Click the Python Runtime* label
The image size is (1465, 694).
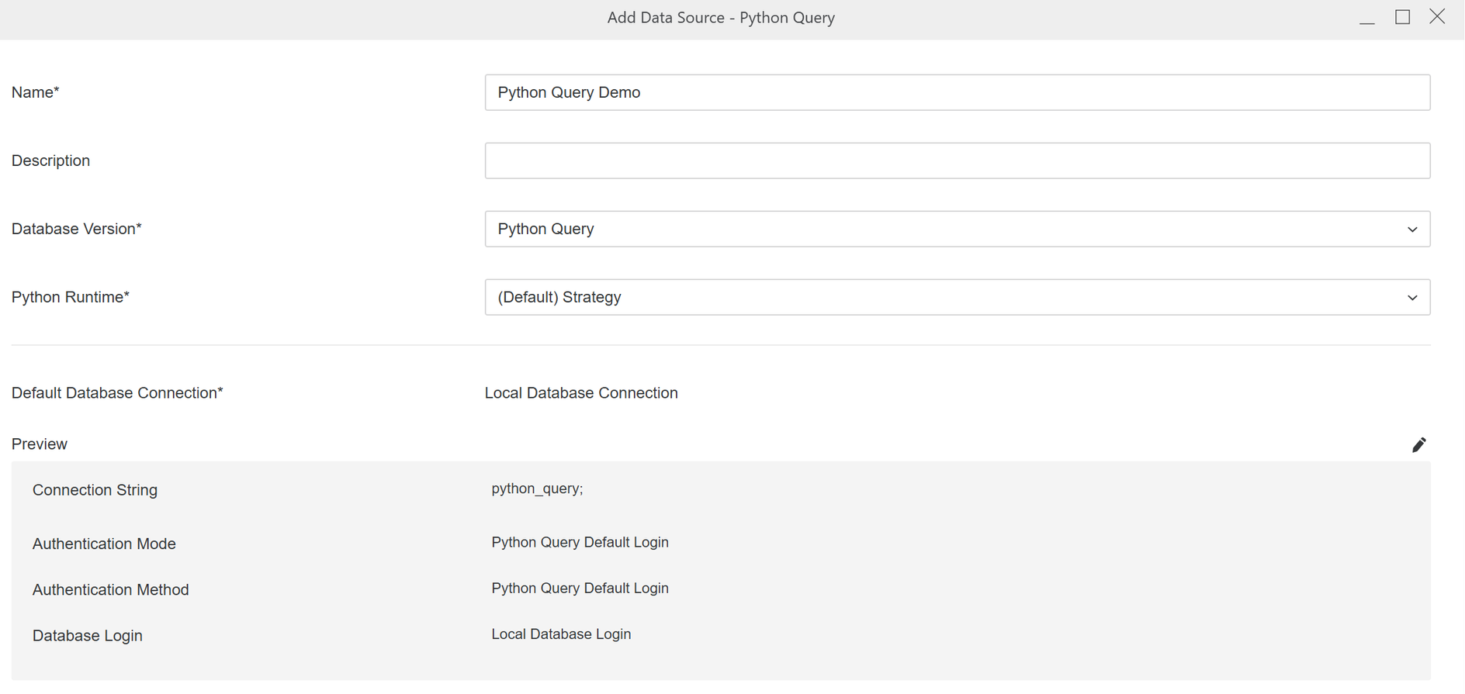pyautogui.click(x=70, y=297)
